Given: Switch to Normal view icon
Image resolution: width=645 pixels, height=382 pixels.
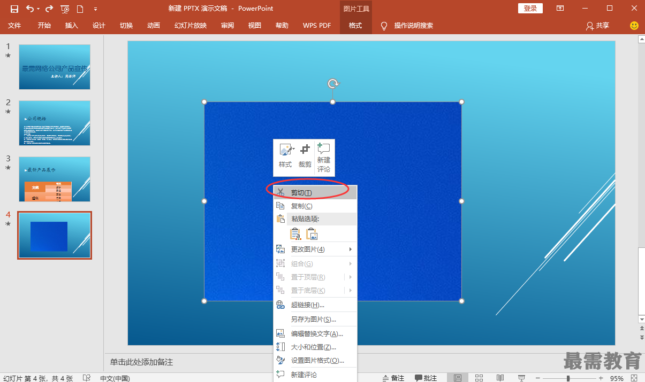Looking at the screenshot, I should [x=458, y=378].
